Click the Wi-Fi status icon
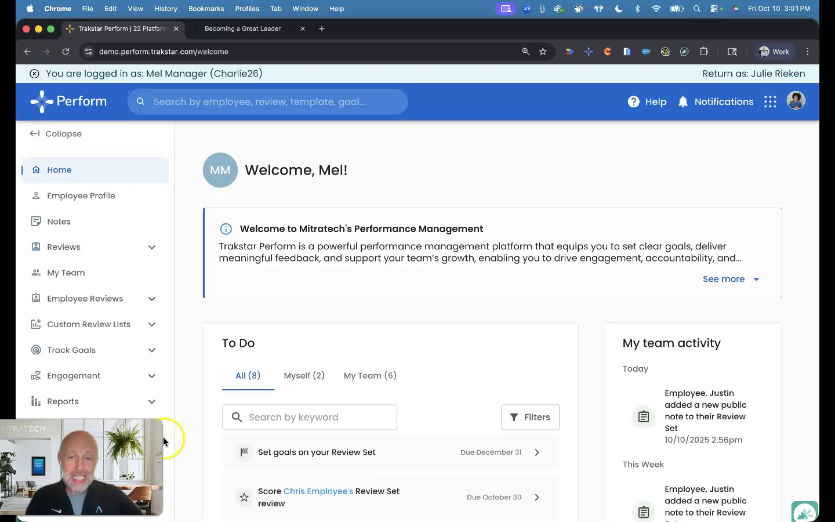The height and width of the screenshot is (522, 835). point(656,9)
